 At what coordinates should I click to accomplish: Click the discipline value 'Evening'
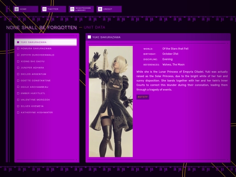[x=167, y=59]
